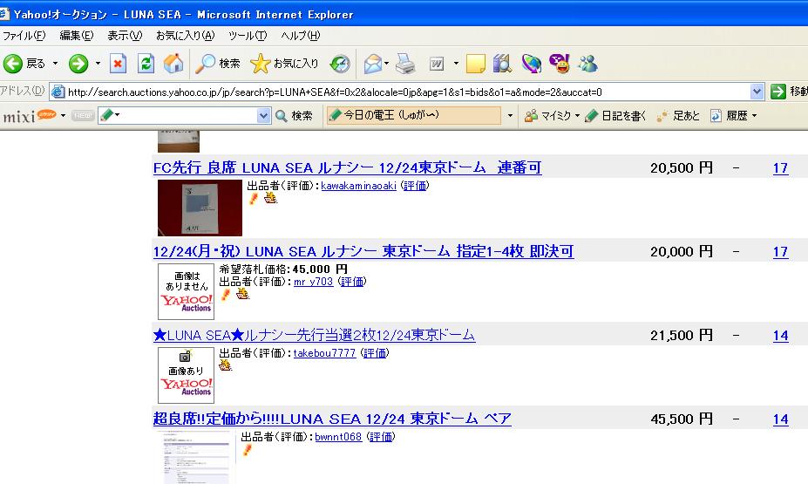The image size is (808, 484).
Task: Launch the Yahoo Messenger smiley icon
Action: (559, 64)
